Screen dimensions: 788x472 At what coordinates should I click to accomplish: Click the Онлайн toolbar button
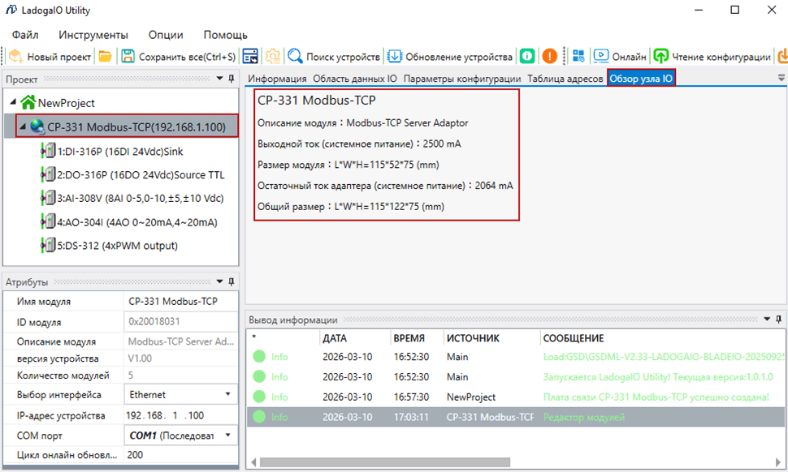620,56
